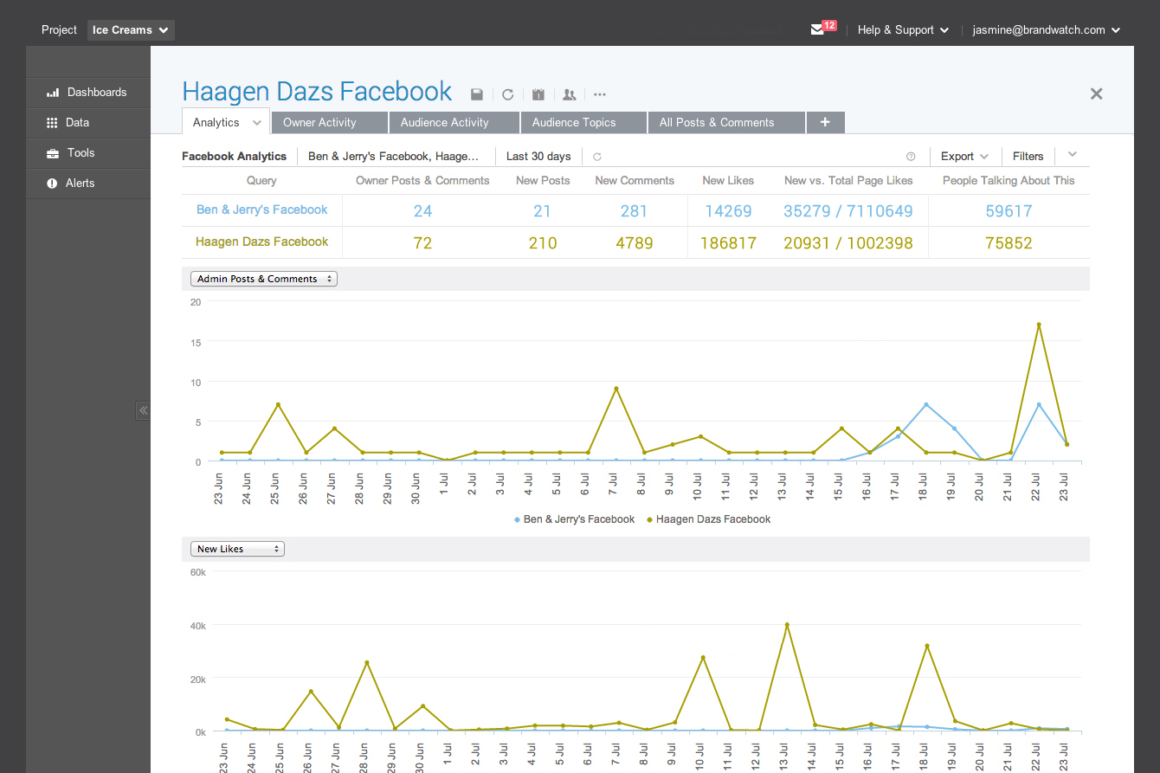Image resolution: width=1160 pixels, height=773 pixels.
Task: Open the calendar schedule icon
Action: 538,94
